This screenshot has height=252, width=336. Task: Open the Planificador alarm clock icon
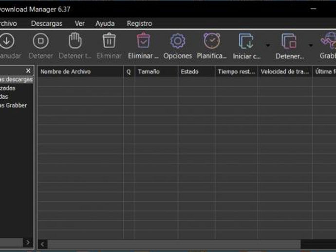[x=212, y=41]
